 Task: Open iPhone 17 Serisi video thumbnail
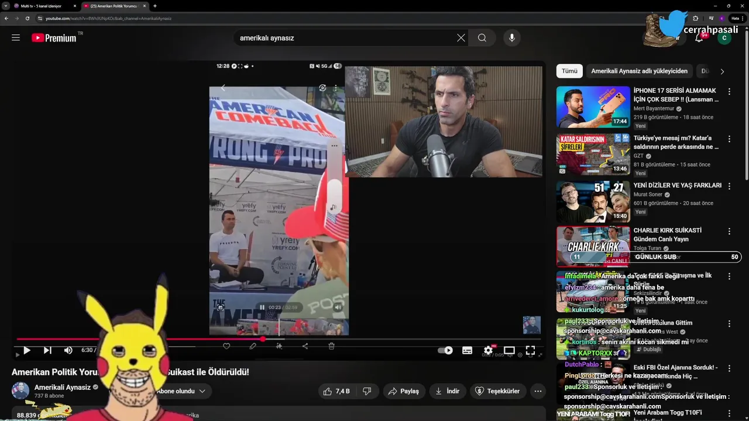click(593, 107)
